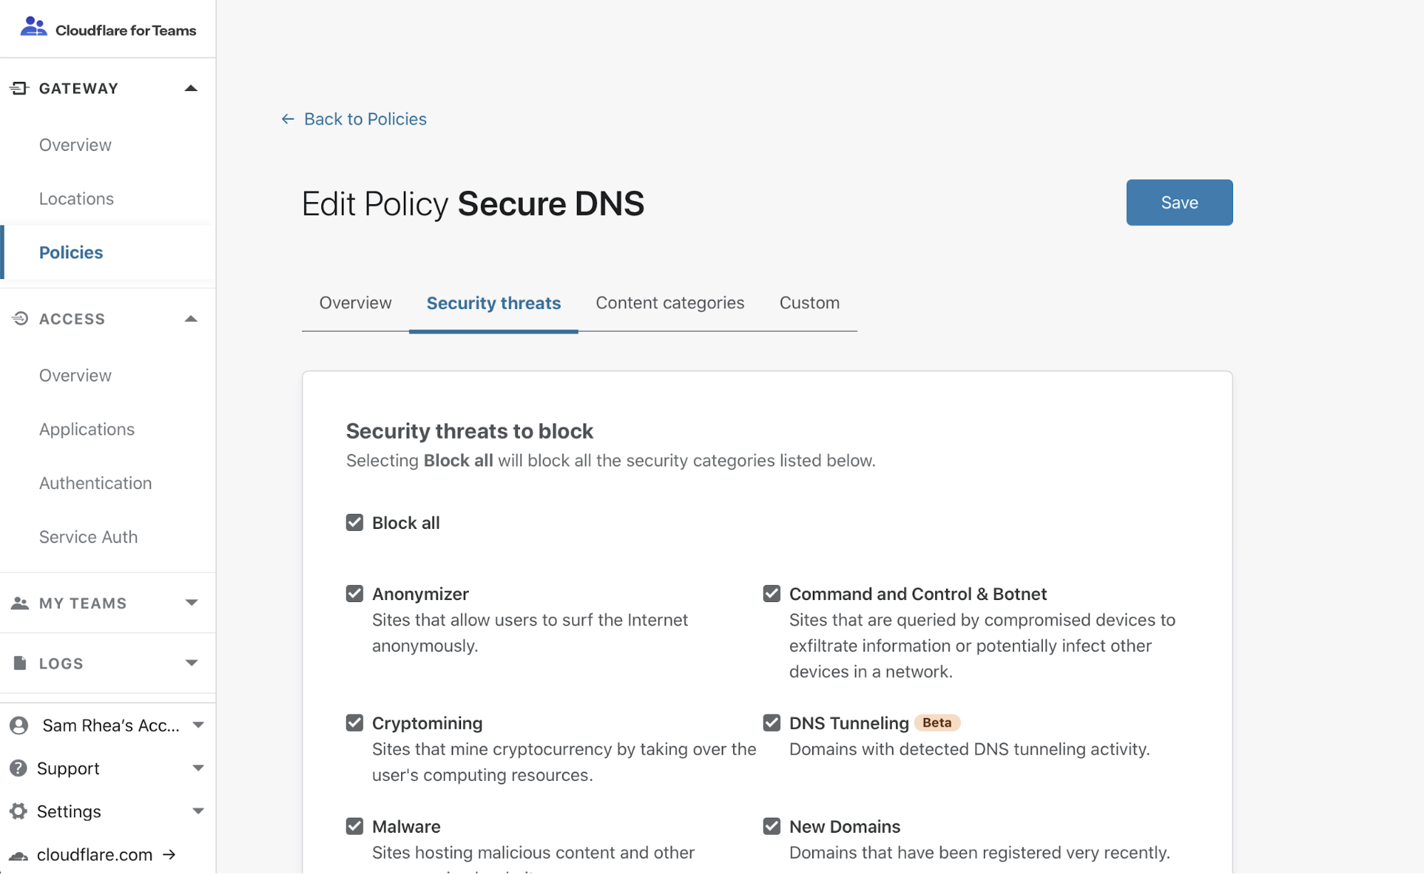This screenshot has width=1424, height=874.
Task: Click the Settings gear icon
Action: pos(19,811)
